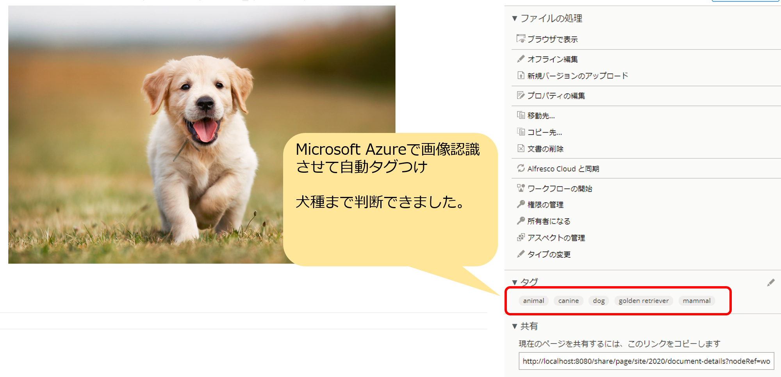The image size is (781, 377).
Task: Click the オフライン編集 pencil icon
Action: click(x=521, y=59)
